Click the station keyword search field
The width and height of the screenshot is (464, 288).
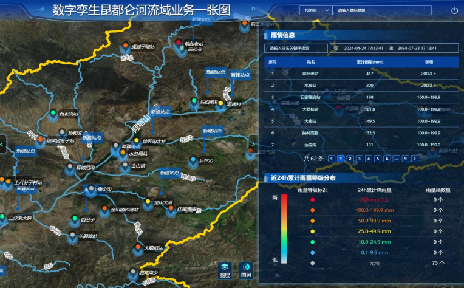click(296, 48)
